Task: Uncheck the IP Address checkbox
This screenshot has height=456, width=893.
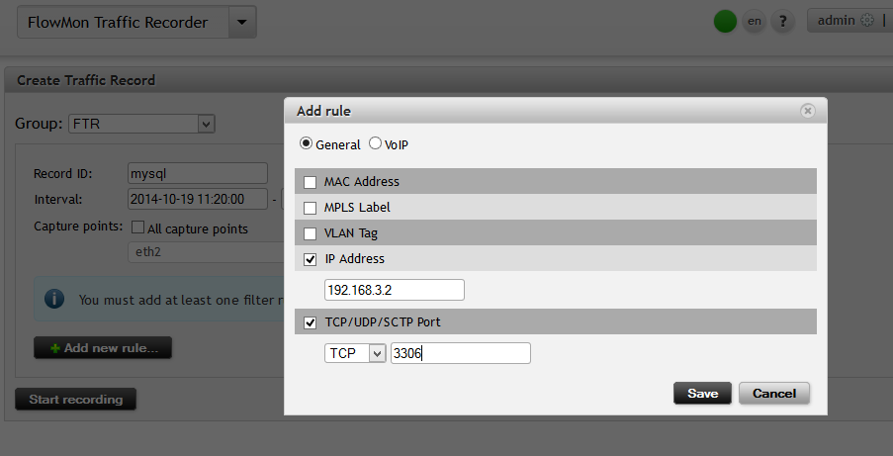Action: pos(310,259)
